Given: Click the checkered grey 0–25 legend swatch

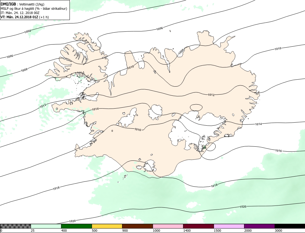Looking at the screenshot, I should point(15,226).
